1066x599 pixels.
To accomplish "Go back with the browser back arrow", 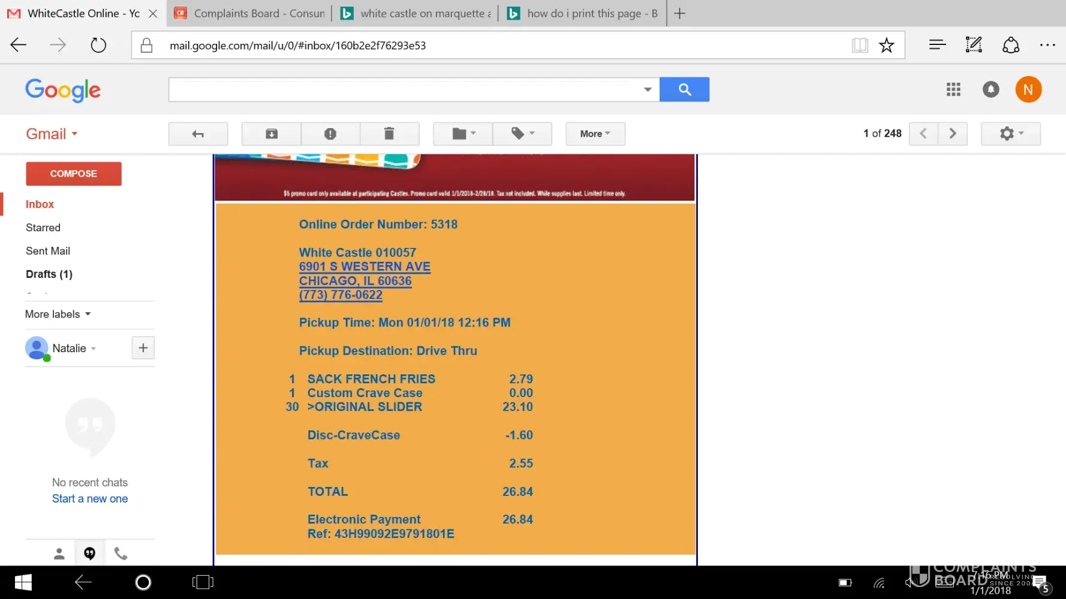I will [x=19, y=45].
